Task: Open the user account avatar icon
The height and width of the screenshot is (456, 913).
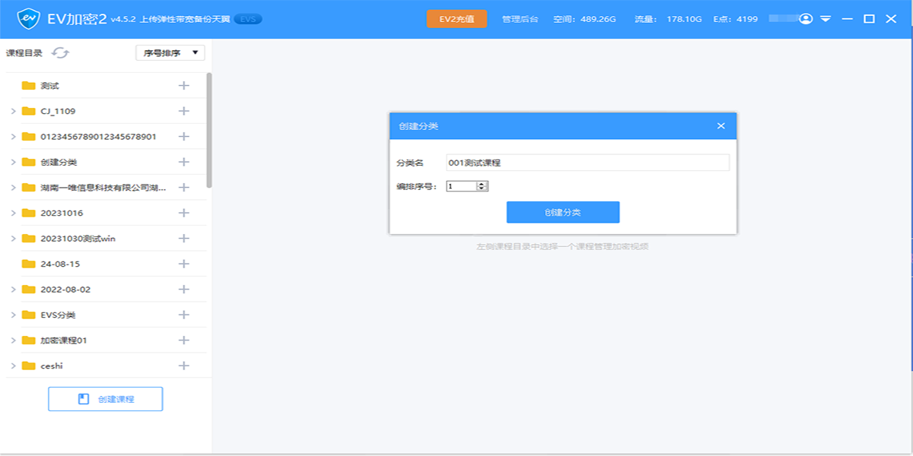Action: point(806,19)
